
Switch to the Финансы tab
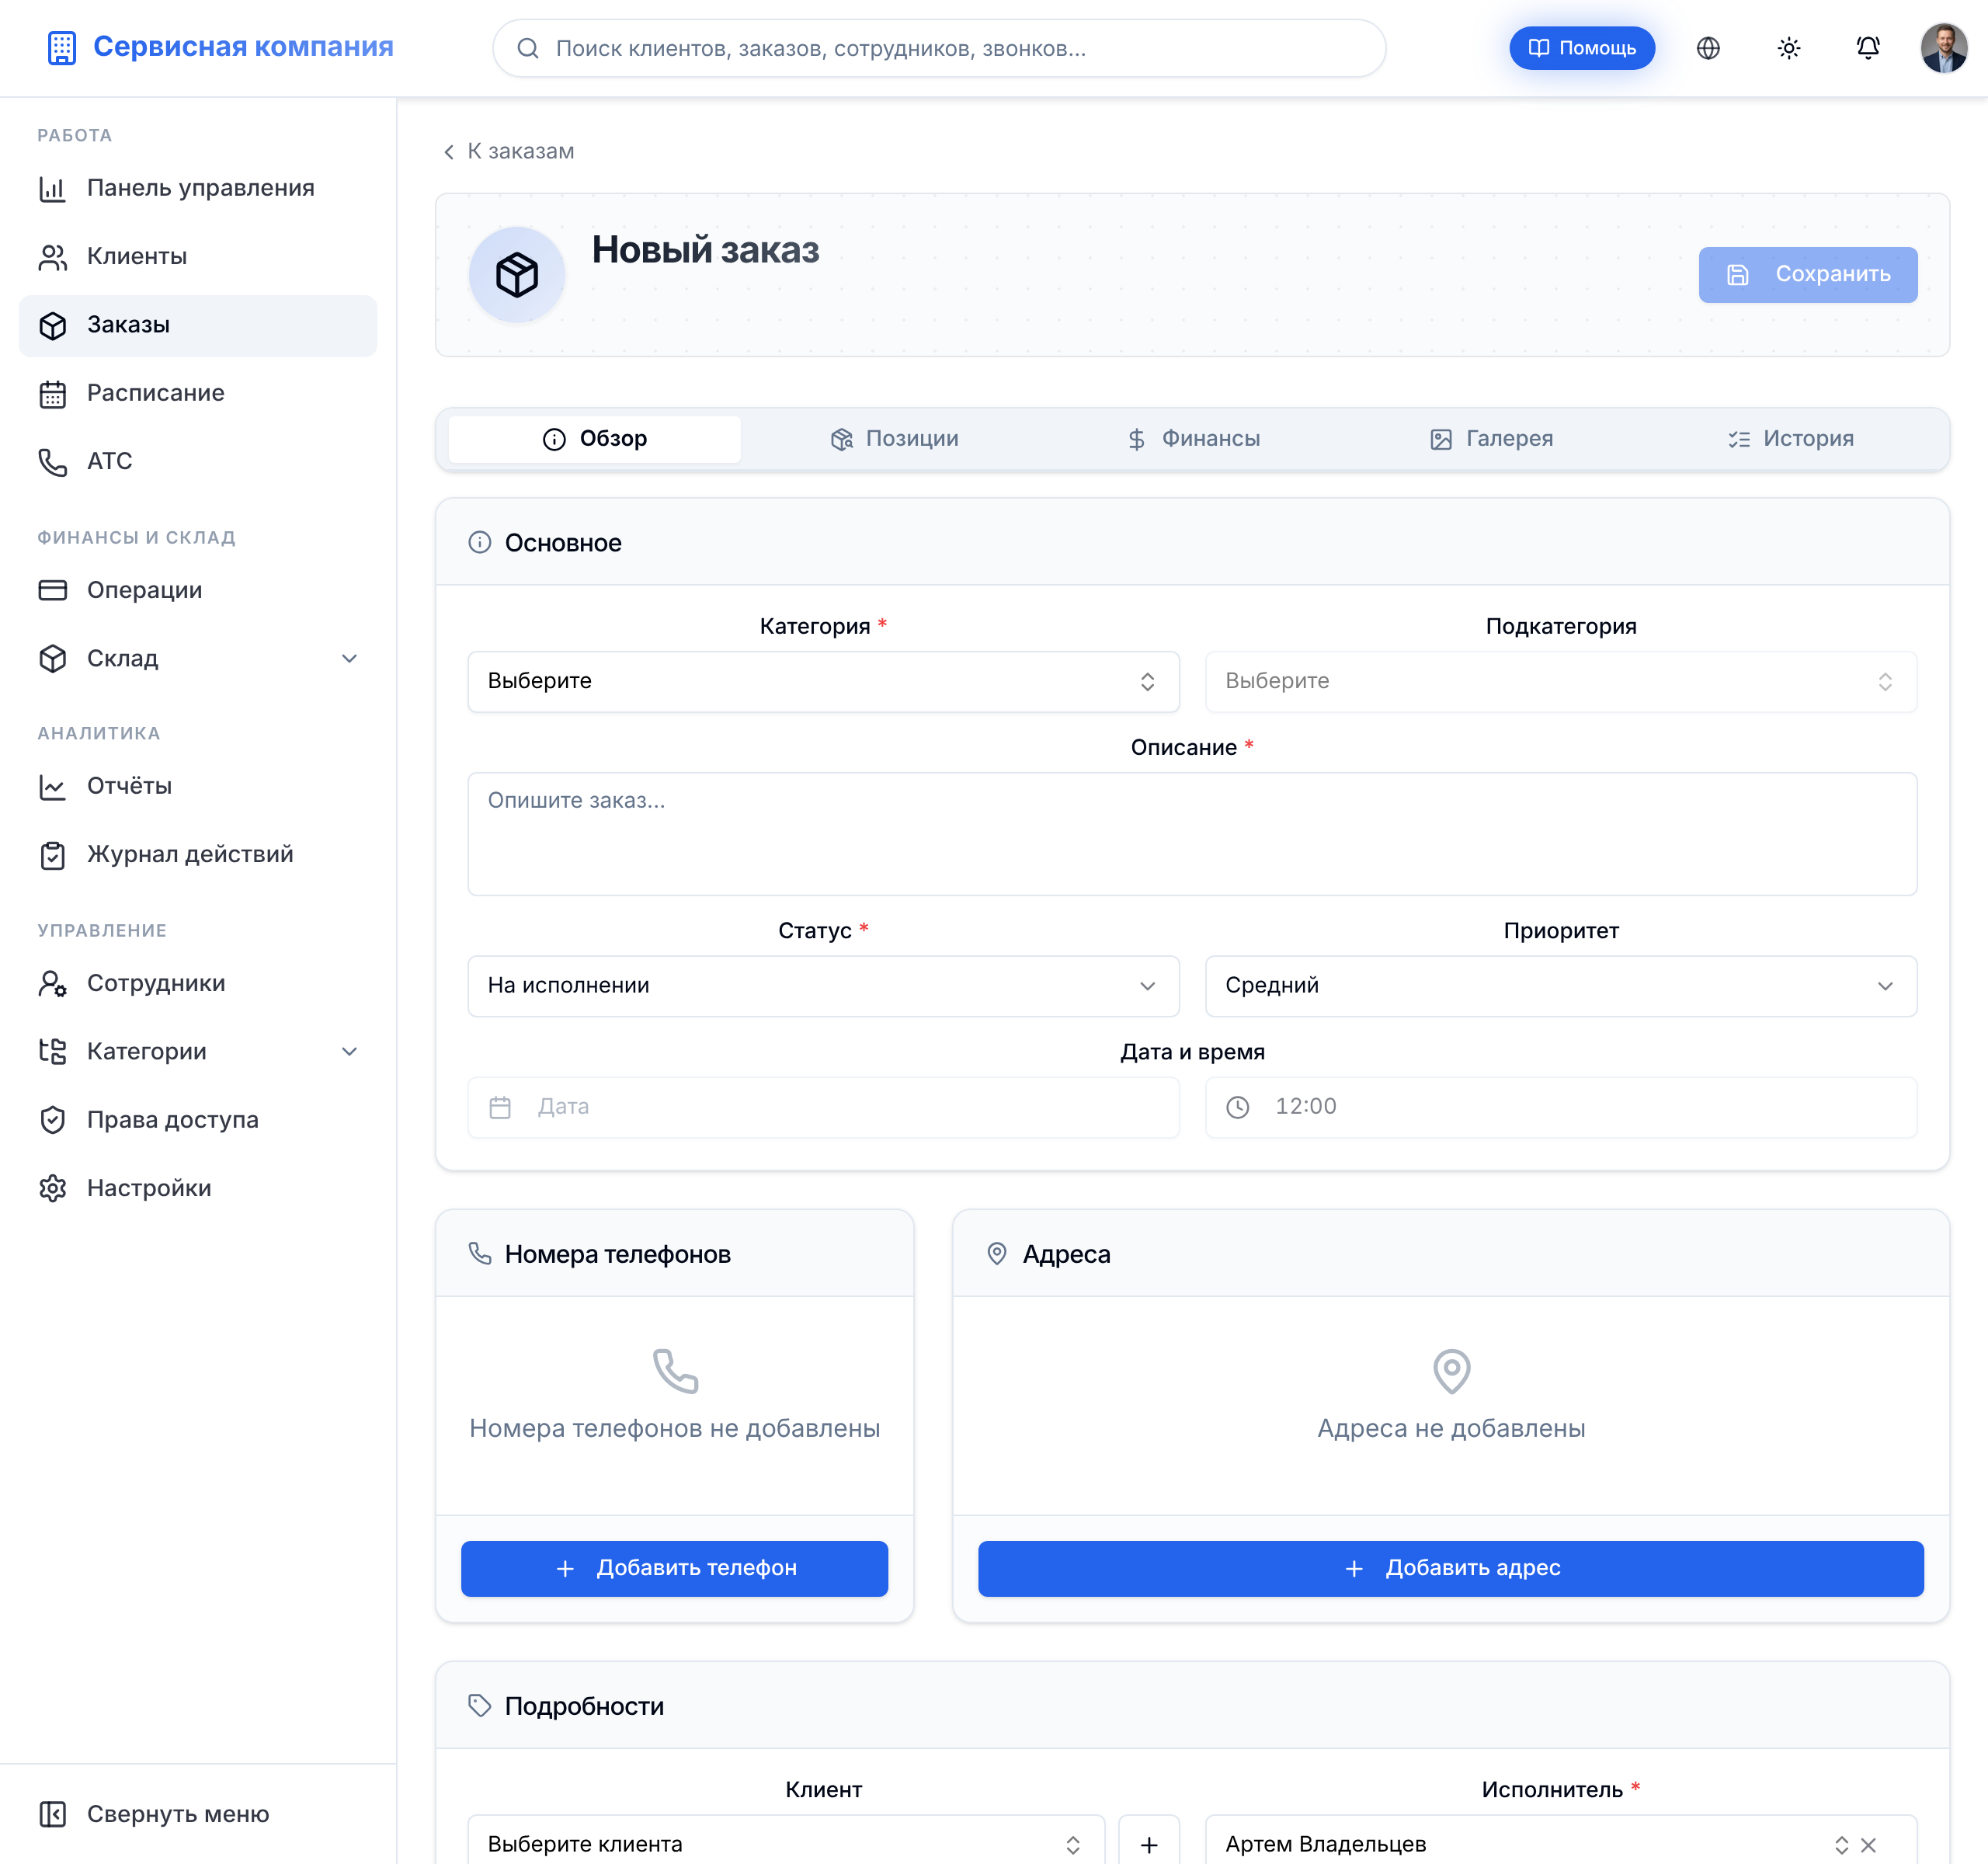tap(1192, 439)
